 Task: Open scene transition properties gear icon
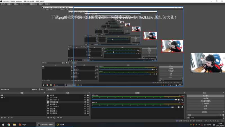coord(223,115)
